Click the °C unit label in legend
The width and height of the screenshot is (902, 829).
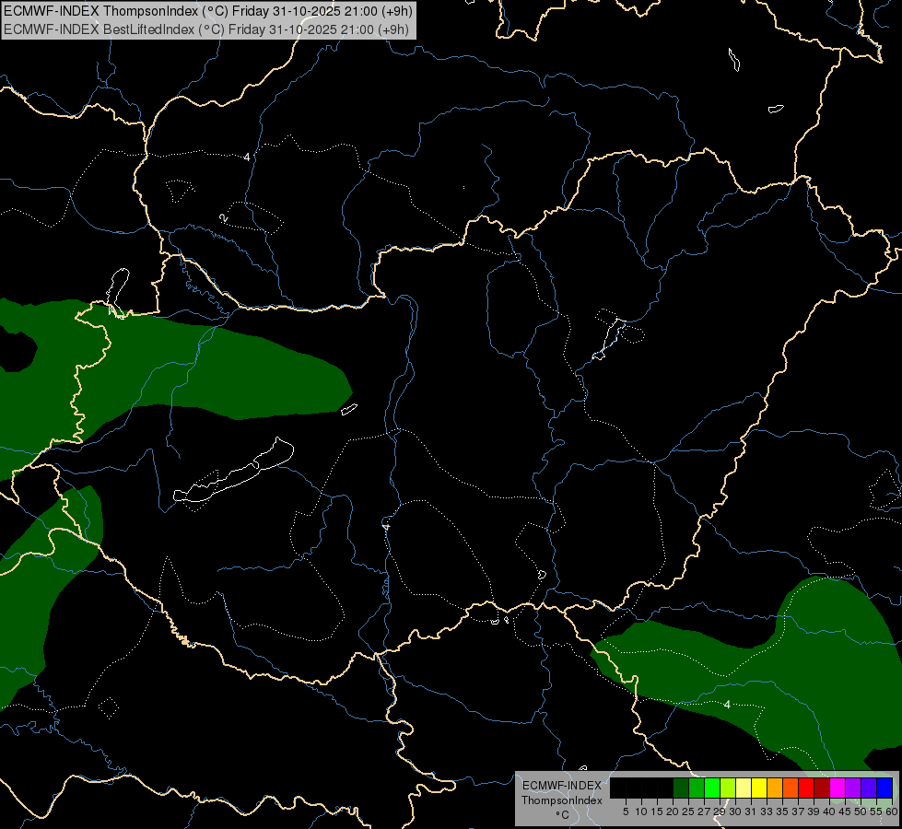[x=563, y=815]
